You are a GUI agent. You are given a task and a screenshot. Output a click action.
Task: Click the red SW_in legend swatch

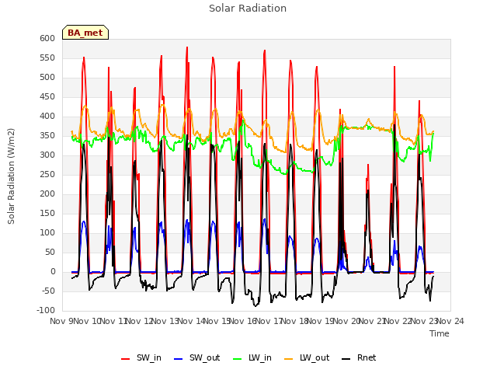[x=126, y=358]
